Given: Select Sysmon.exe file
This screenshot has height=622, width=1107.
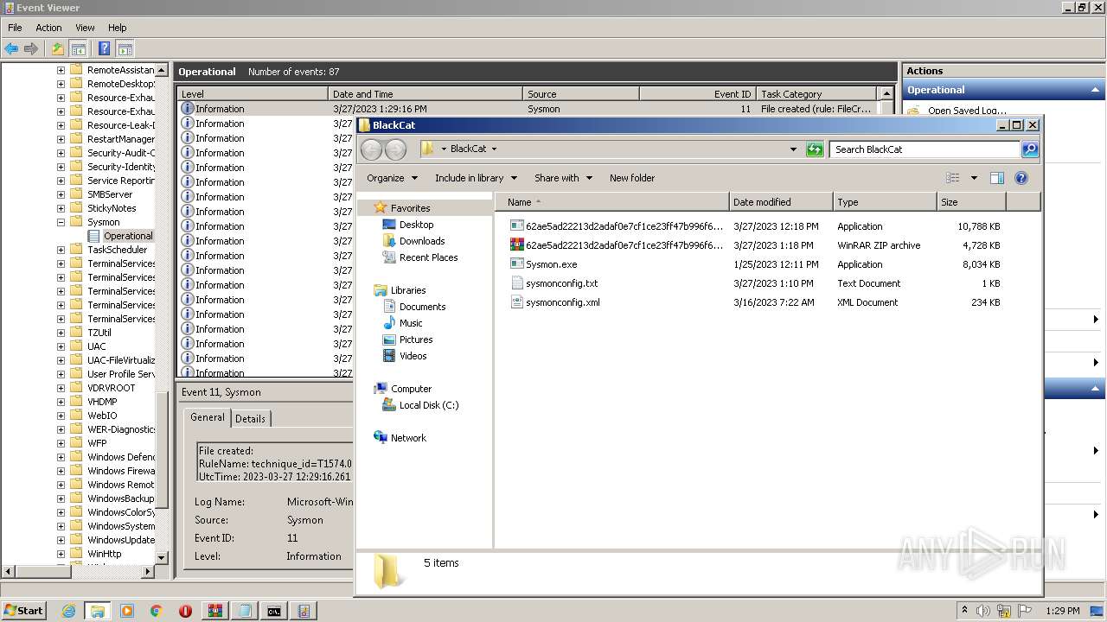Looking at the screenshot, I should pyautogui.click(x=551, y=264).
